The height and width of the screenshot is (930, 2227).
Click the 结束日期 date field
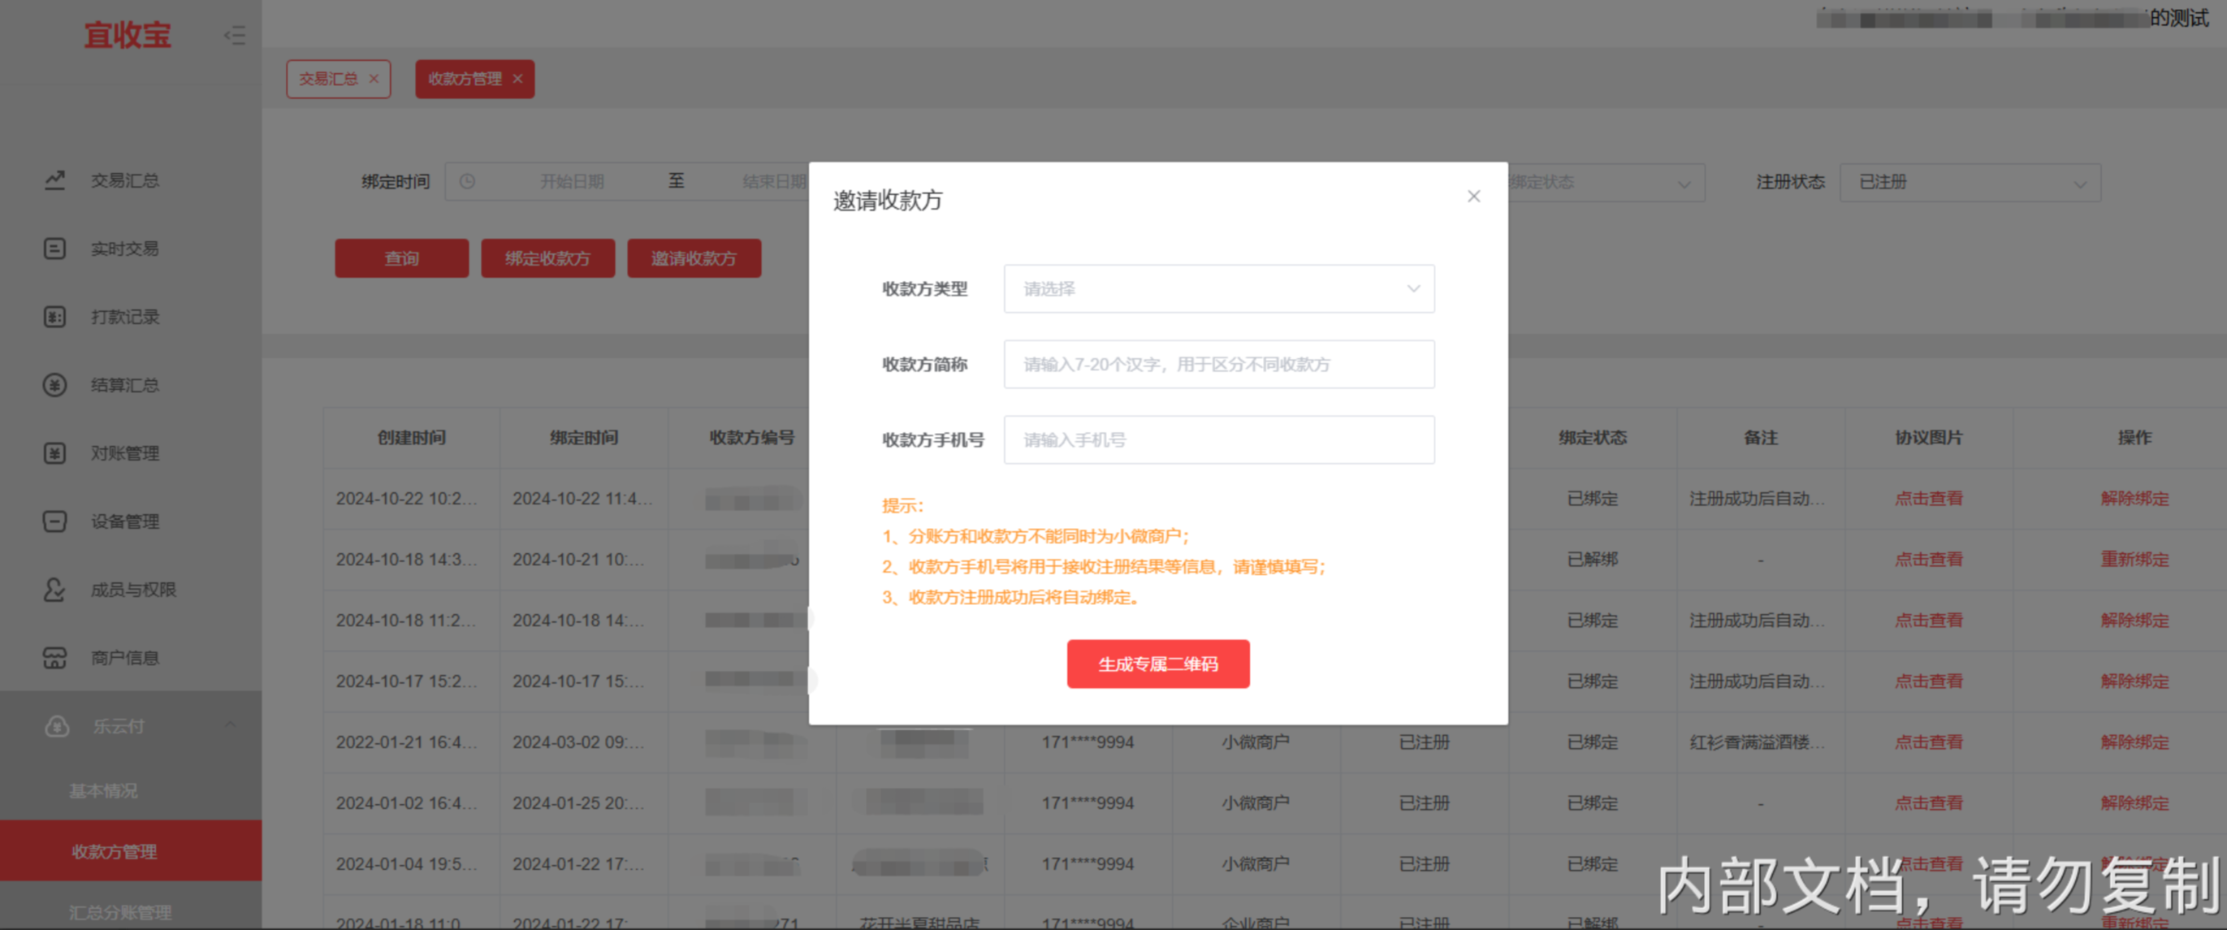[774, 181]
